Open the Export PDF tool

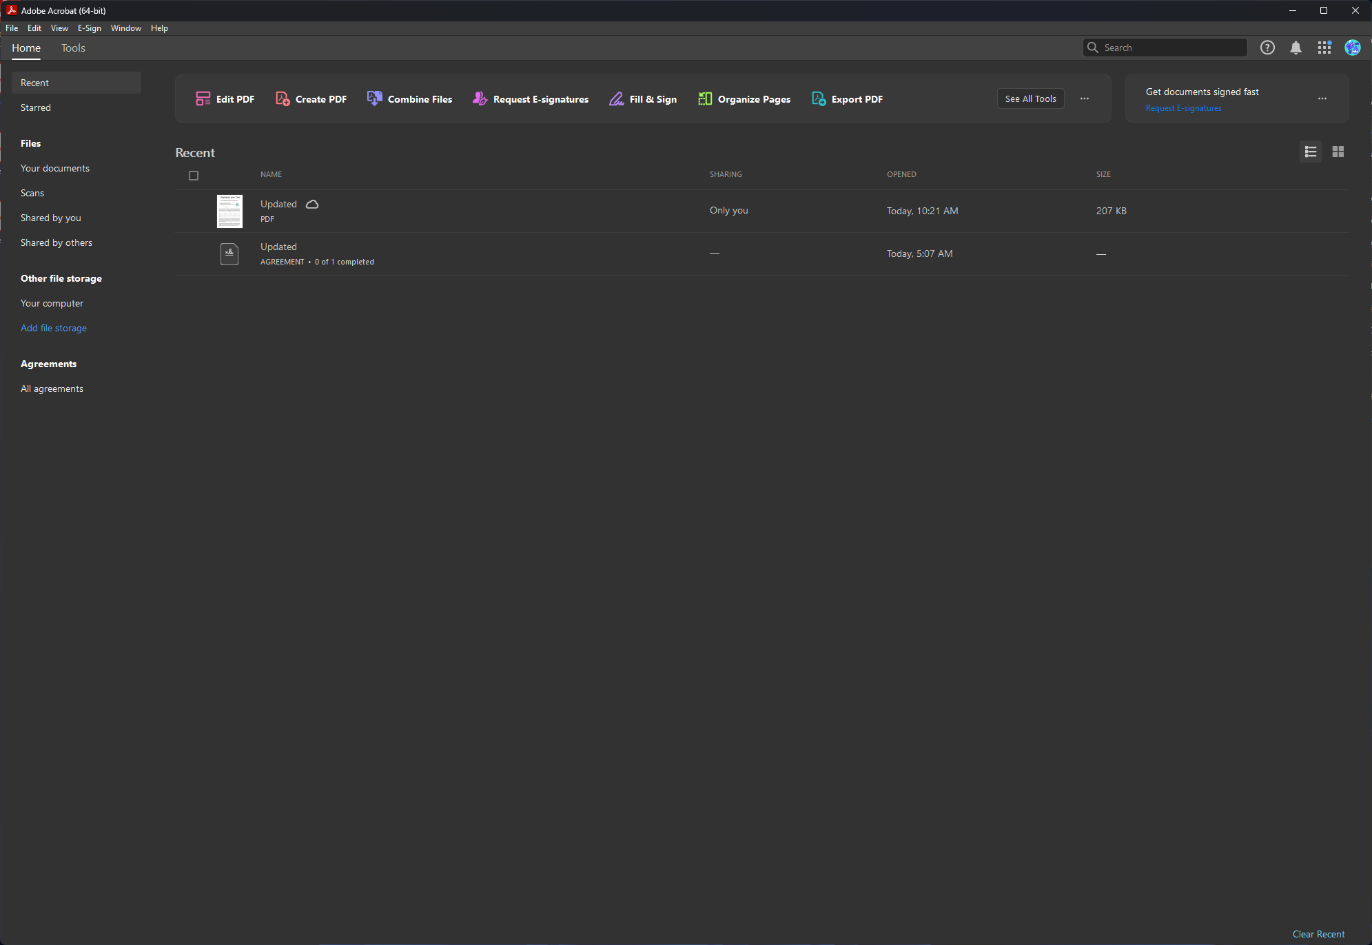pos(847,99)
